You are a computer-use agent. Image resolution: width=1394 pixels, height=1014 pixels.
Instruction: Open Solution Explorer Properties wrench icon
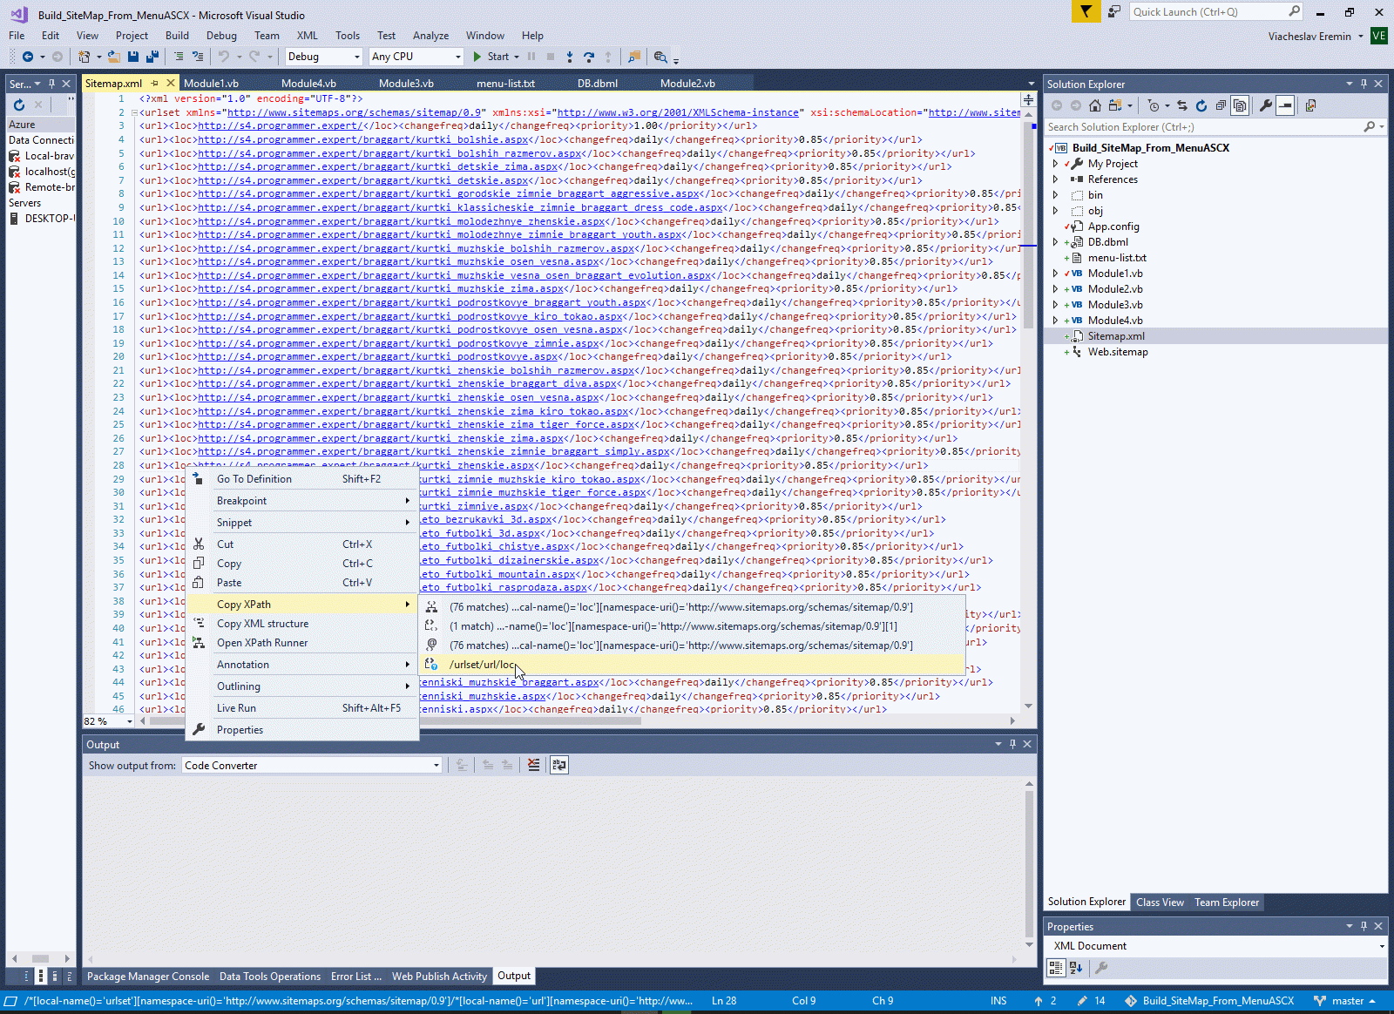click(x=1266, y=105)
